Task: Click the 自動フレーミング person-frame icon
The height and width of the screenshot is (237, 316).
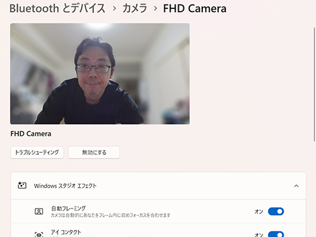Action: click(x=39, y=211)
